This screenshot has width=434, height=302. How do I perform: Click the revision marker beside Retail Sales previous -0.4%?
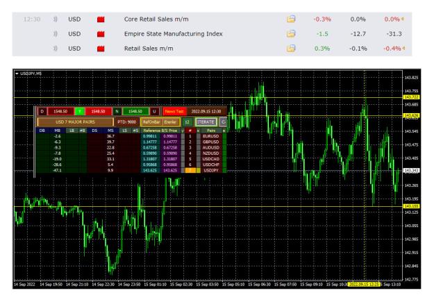(404, 49)
